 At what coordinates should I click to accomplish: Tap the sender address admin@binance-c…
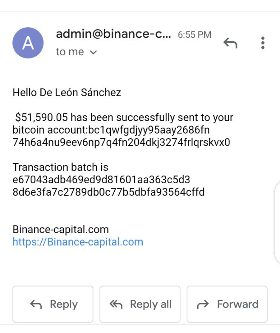(x=113, y=34)
